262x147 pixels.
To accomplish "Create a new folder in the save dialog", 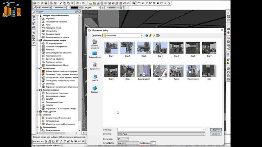I will 154,36.
